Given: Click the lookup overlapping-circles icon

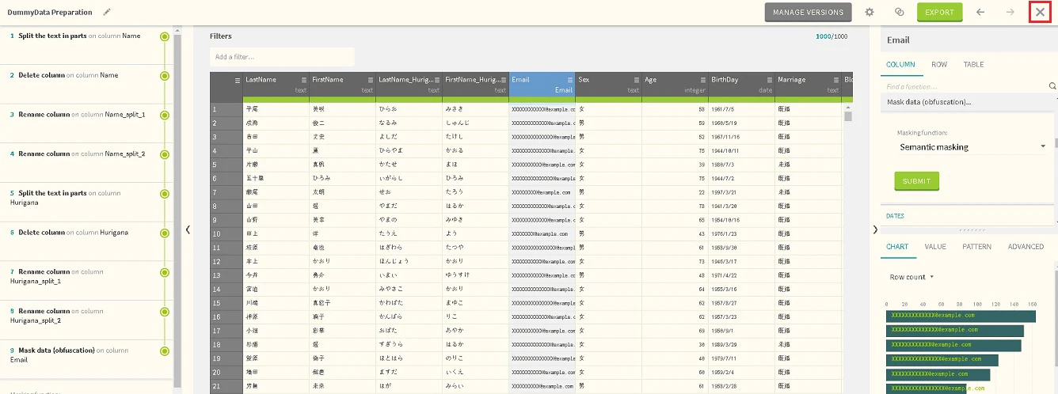Looking at the screenshot, I should (899, 12).
